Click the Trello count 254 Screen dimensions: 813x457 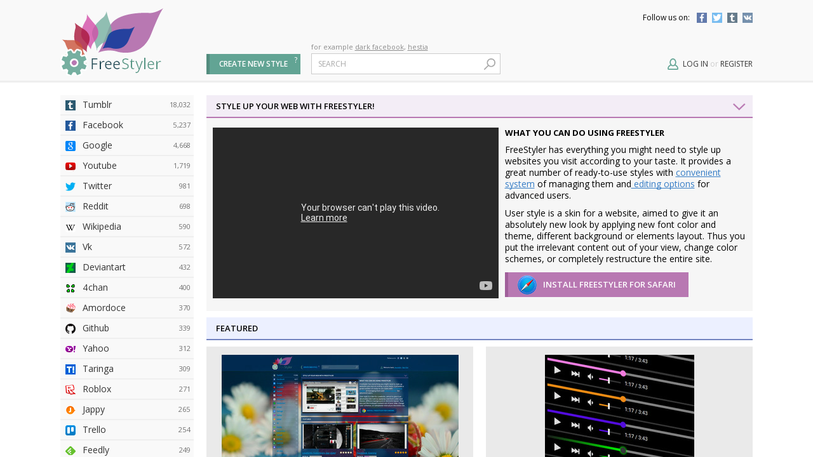184,430
